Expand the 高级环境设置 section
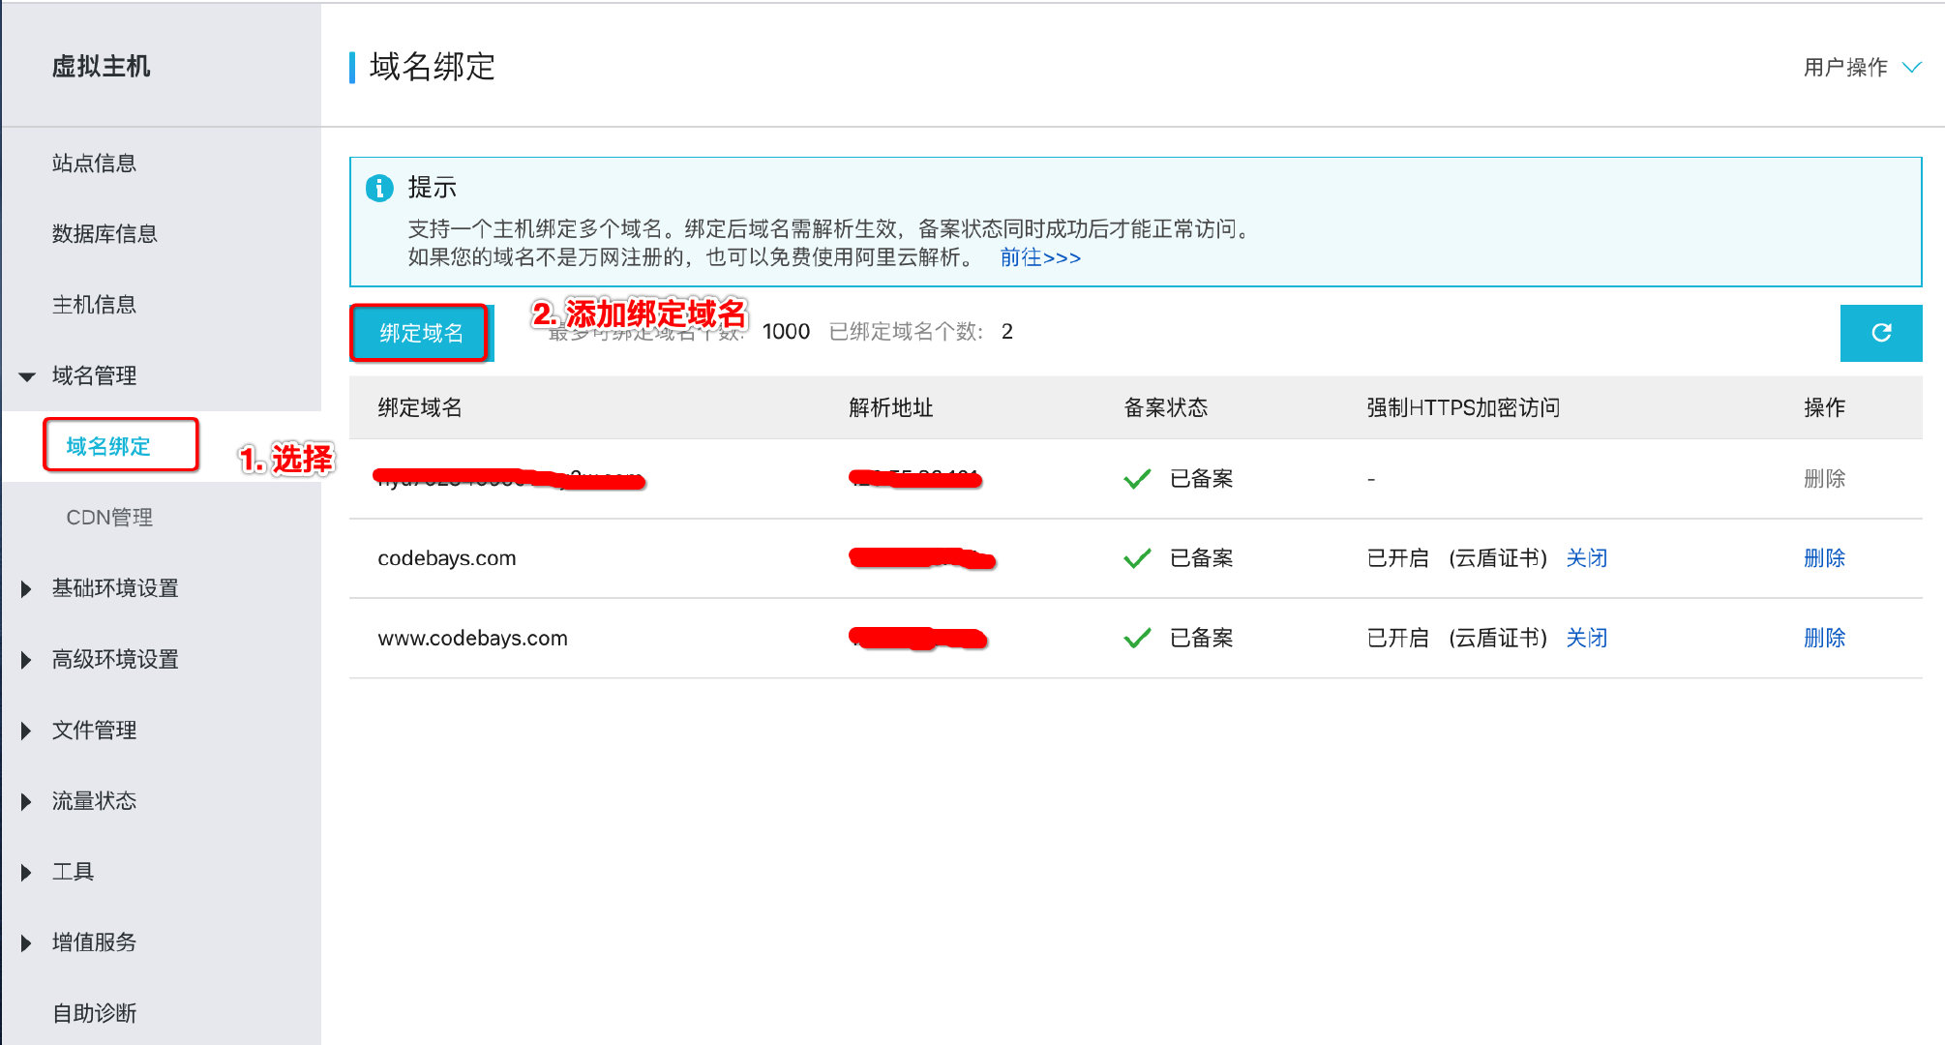Image resolution: width=1945 pixels, height=1045 pixels. pos(115,659)
